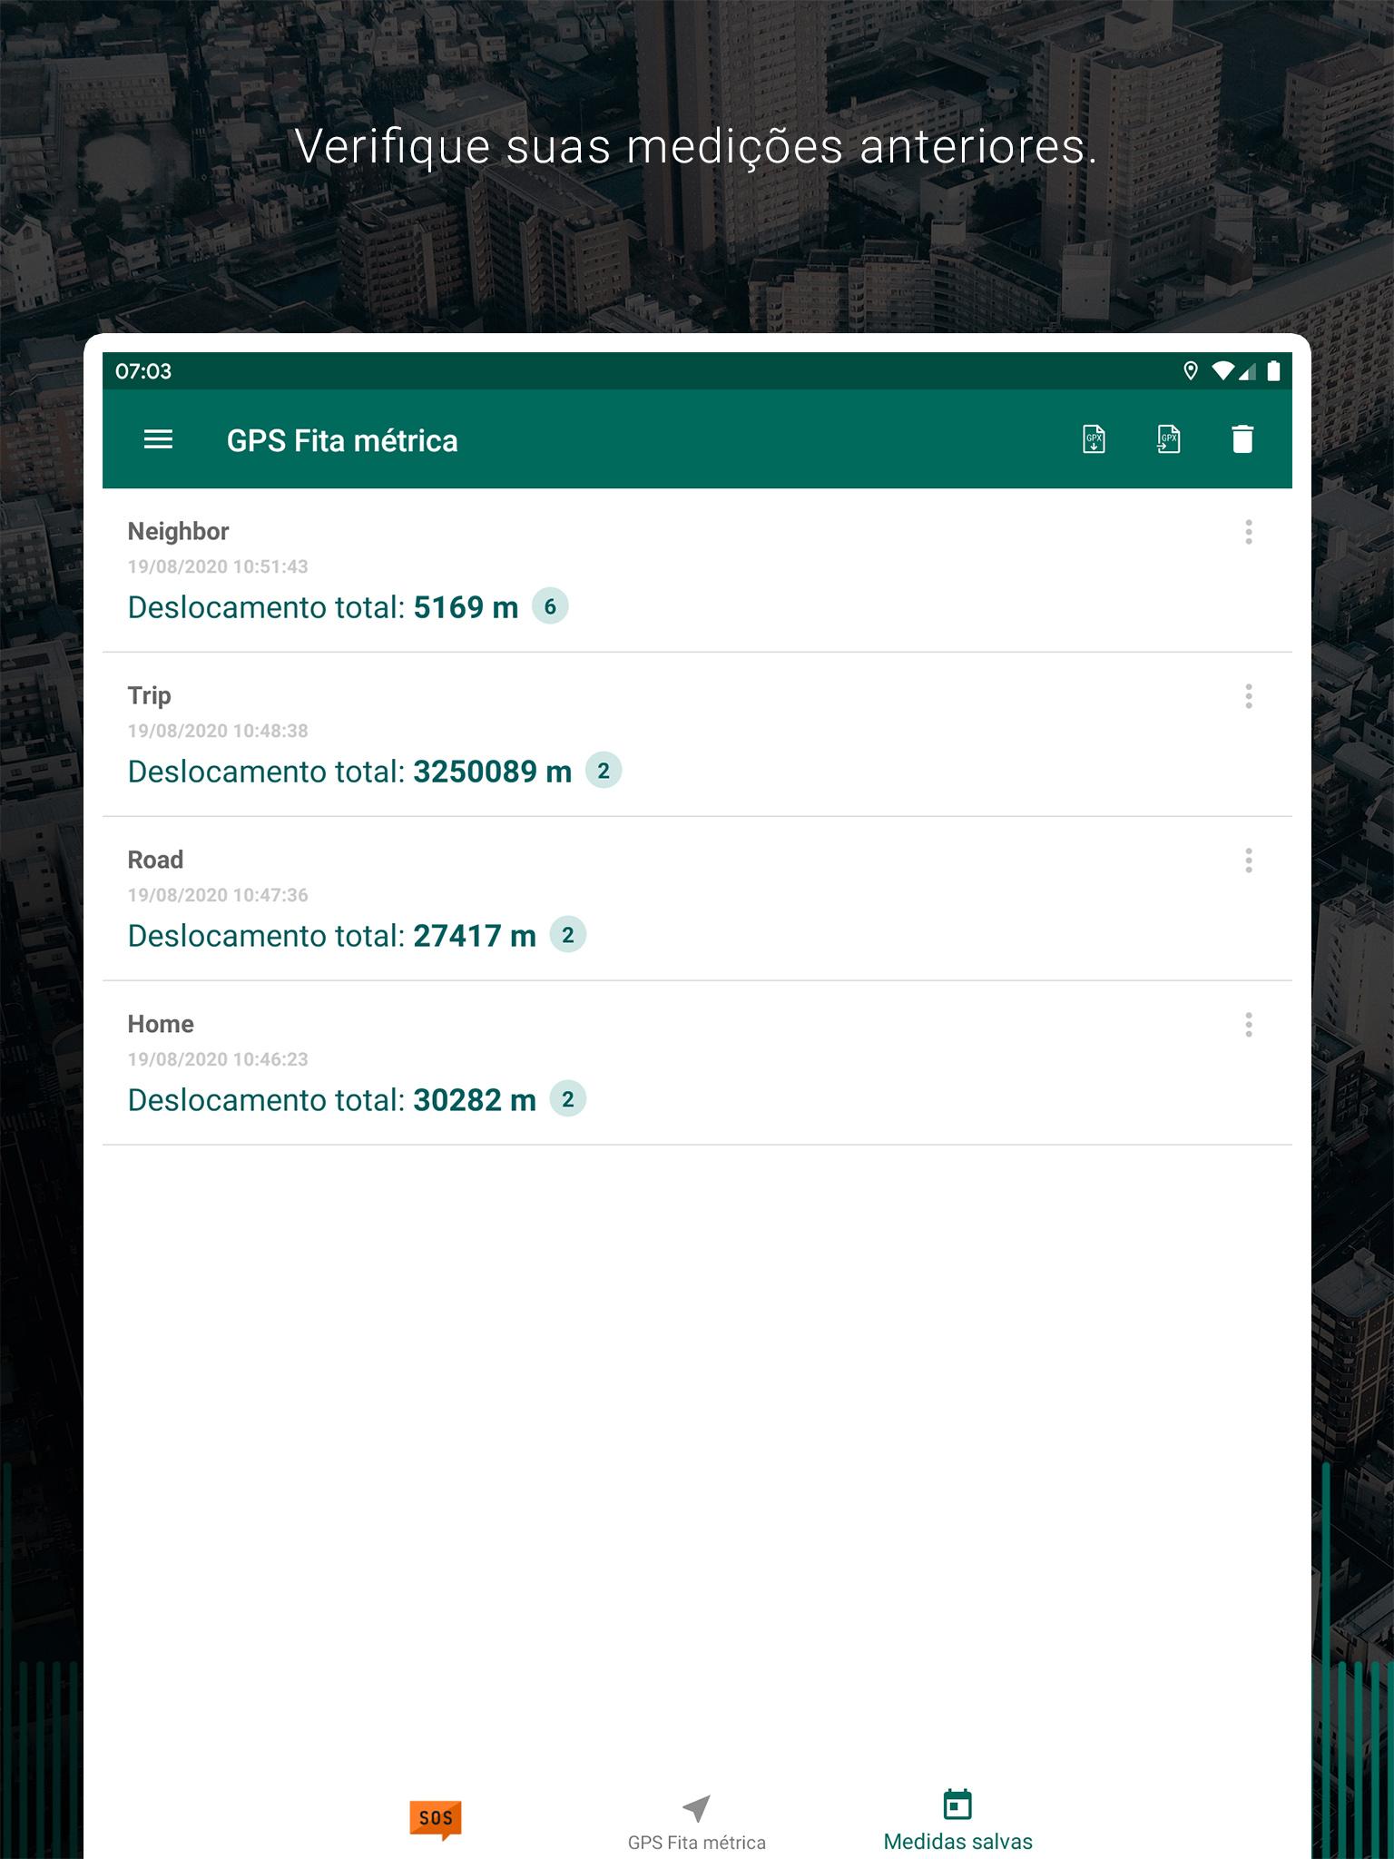Select the Home measurement title
The width and height of the screenshot is (1394, 1859).
click(x=161, y=1024)
